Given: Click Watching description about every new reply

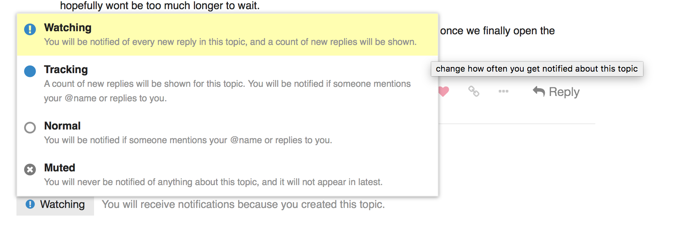Looking at the screenshot, I should click(230, 42).
